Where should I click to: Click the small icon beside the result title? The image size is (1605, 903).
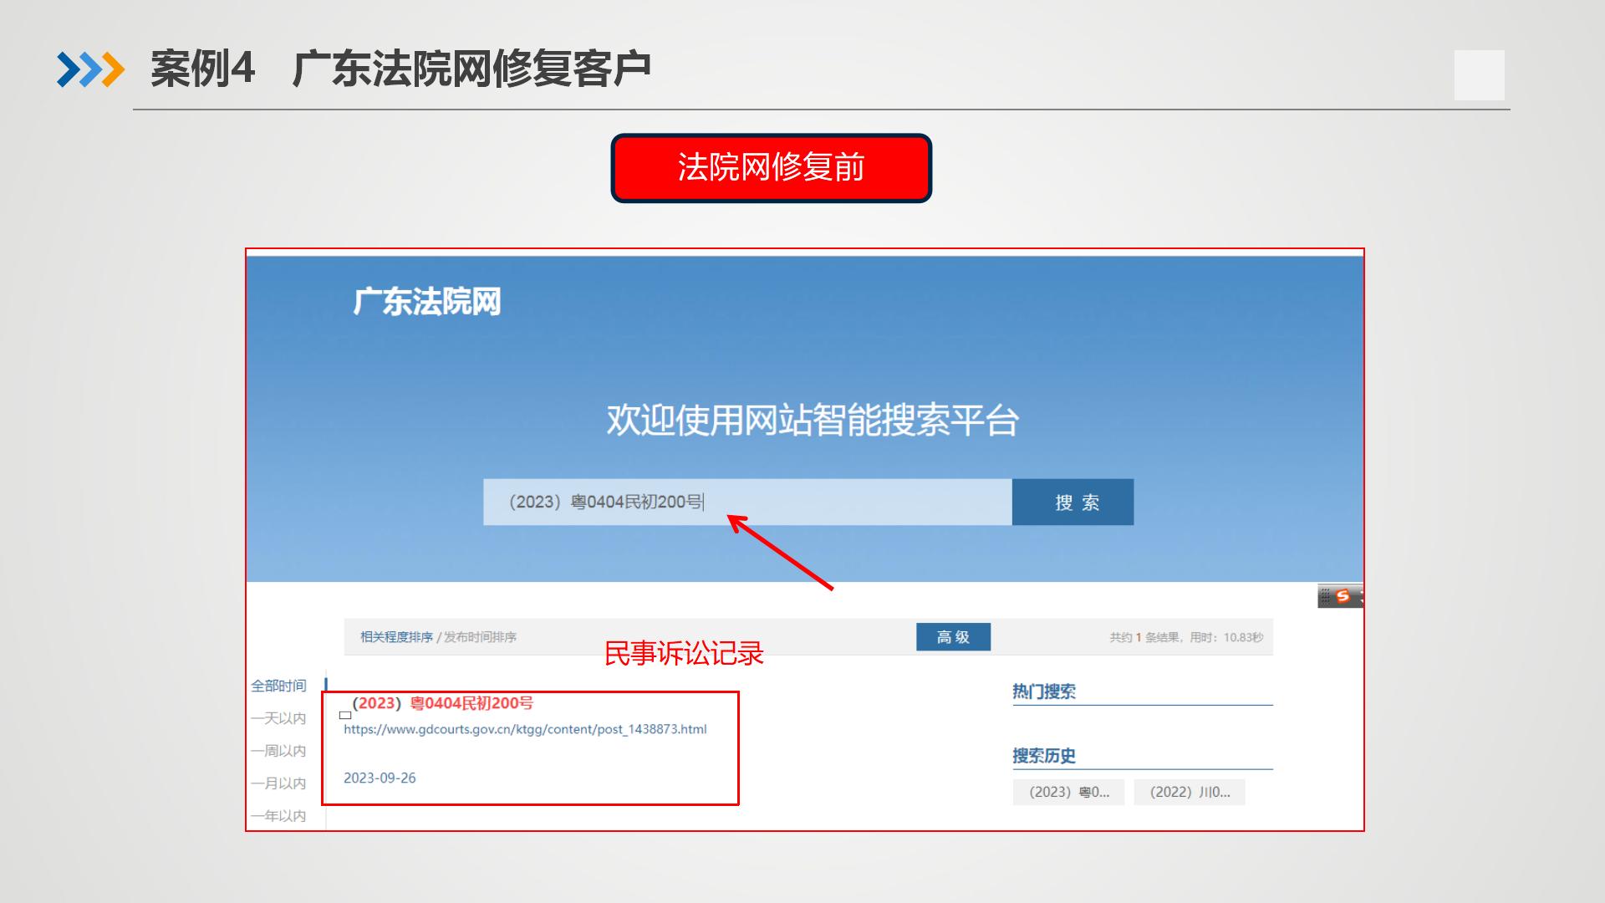tap(345, 715)
